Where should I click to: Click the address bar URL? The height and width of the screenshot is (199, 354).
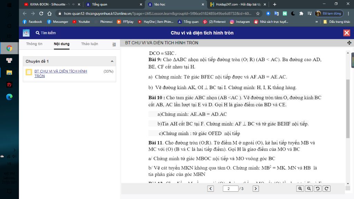point(158,13)
